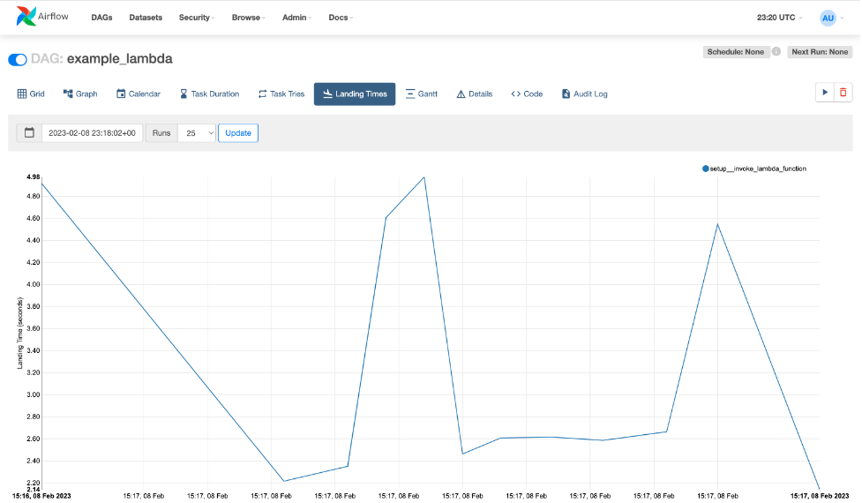Click the calendar icon beside date field

[x=29, y=133]
